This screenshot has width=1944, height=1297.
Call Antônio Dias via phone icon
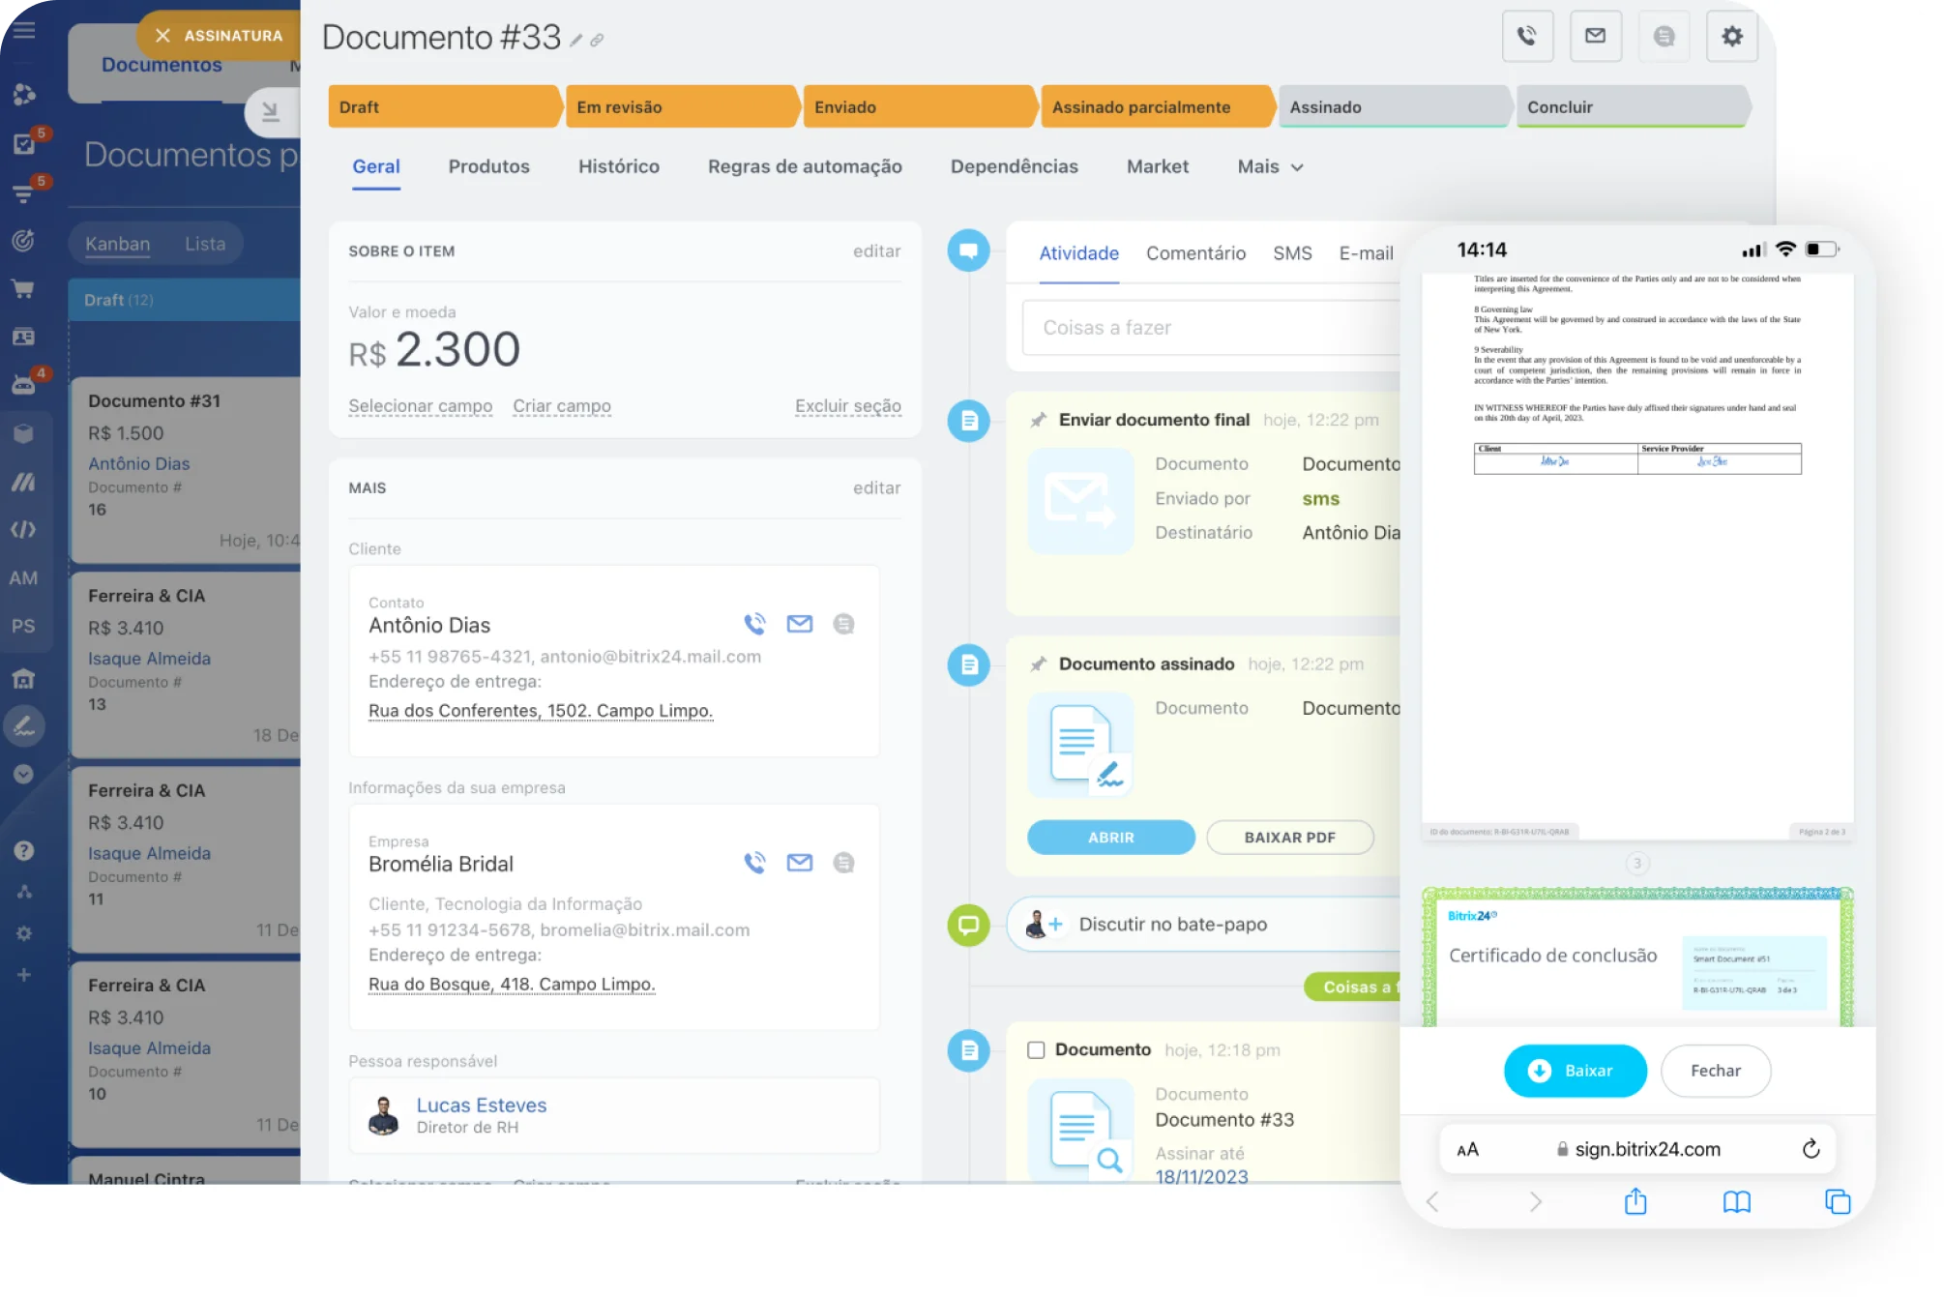tap(754, 624)
